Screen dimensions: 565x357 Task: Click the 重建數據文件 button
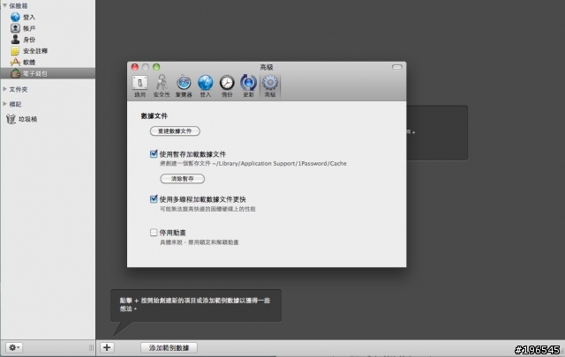coord(175,131)
